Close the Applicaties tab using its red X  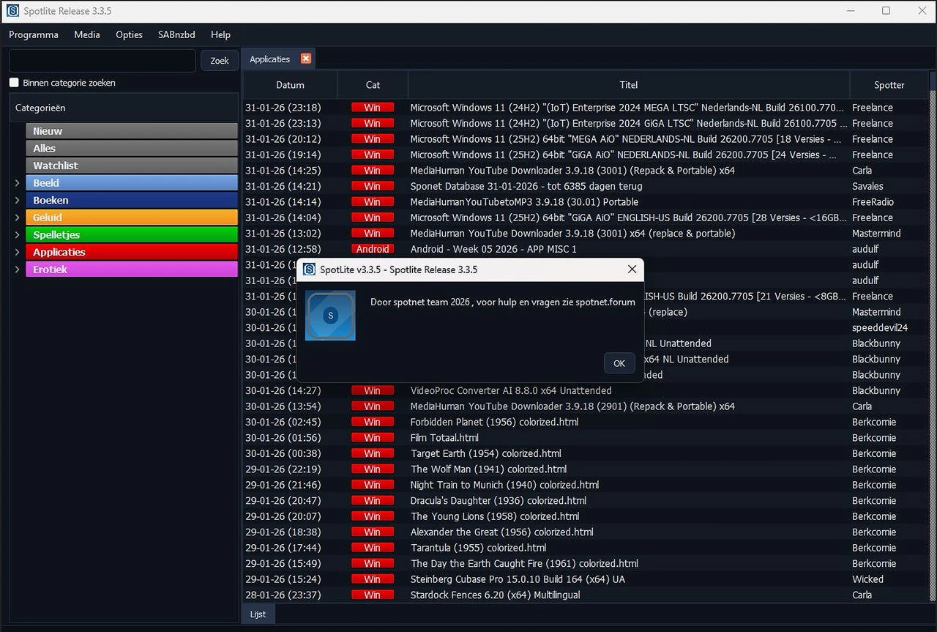[305, 58]
